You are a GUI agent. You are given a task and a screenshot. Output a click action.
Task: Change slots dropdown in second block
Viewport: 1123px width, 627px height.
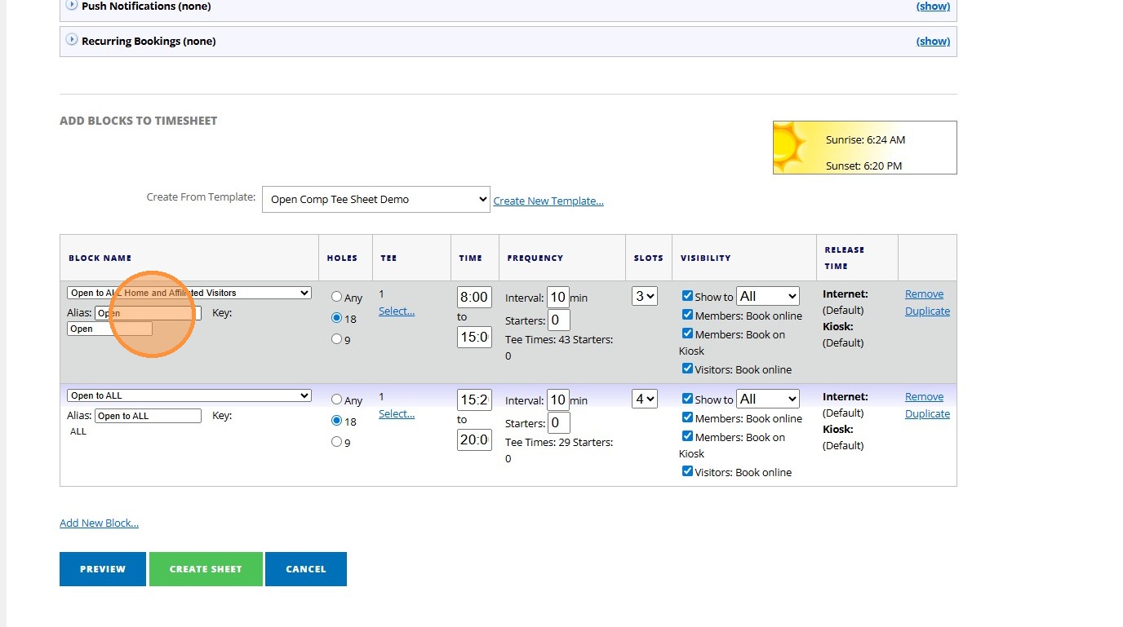[644, 399]
